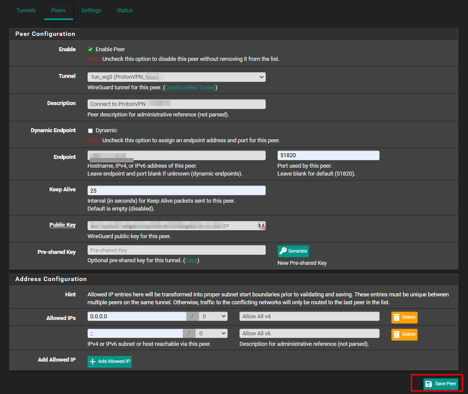Click the Copy link for pre-shared key
The image size is (468, 394).
click(191, 260)
